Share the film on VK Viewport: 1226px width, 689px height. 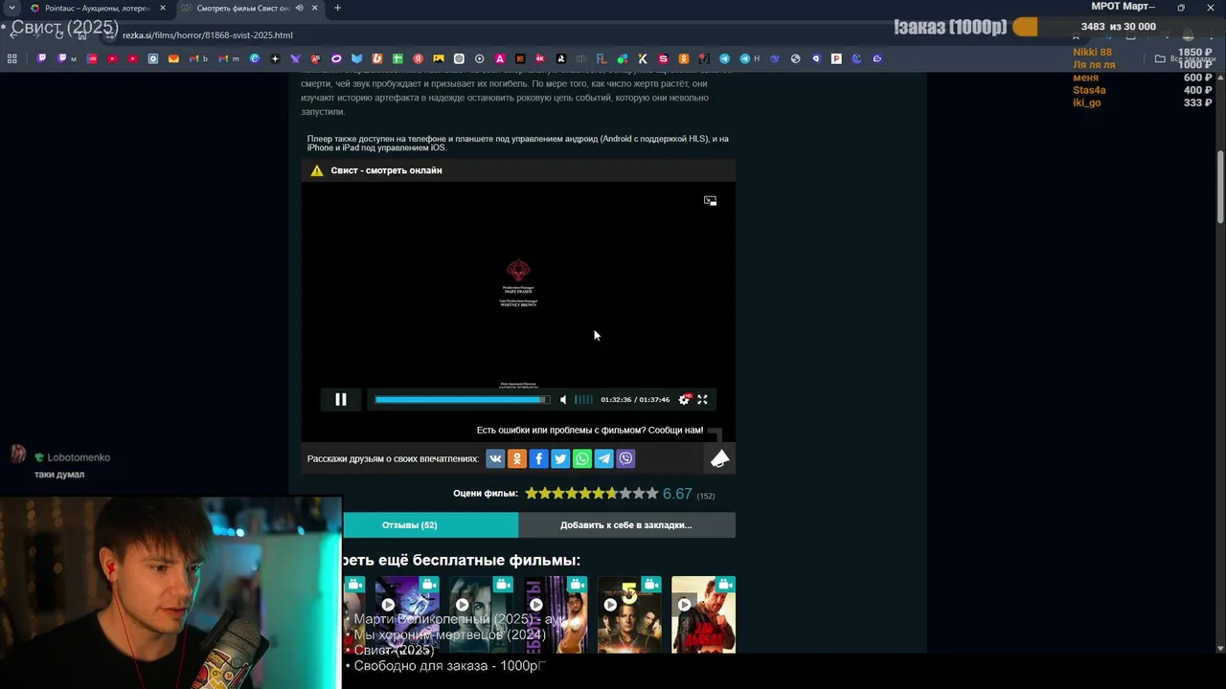point(495,459)
